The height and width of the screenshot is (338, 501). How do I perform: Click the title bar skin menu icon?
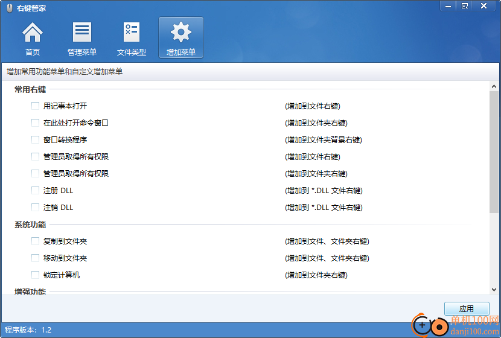(465, 6)
